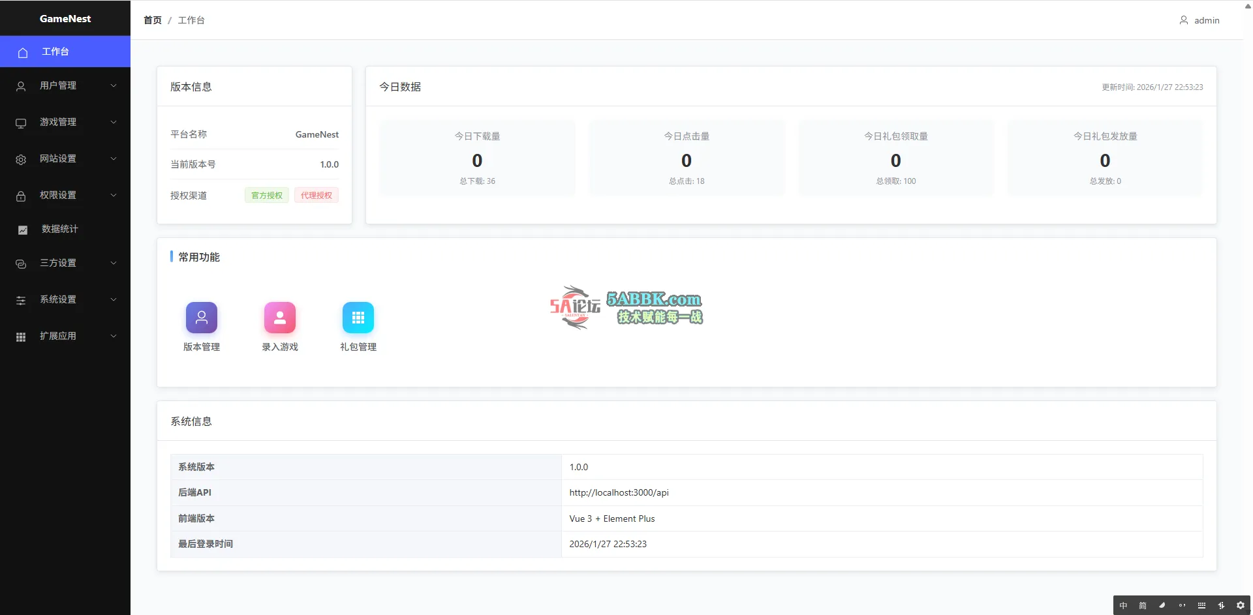Click the admin user avatar icon
Screen dimensions: 1253x615
coord(1183,20)
